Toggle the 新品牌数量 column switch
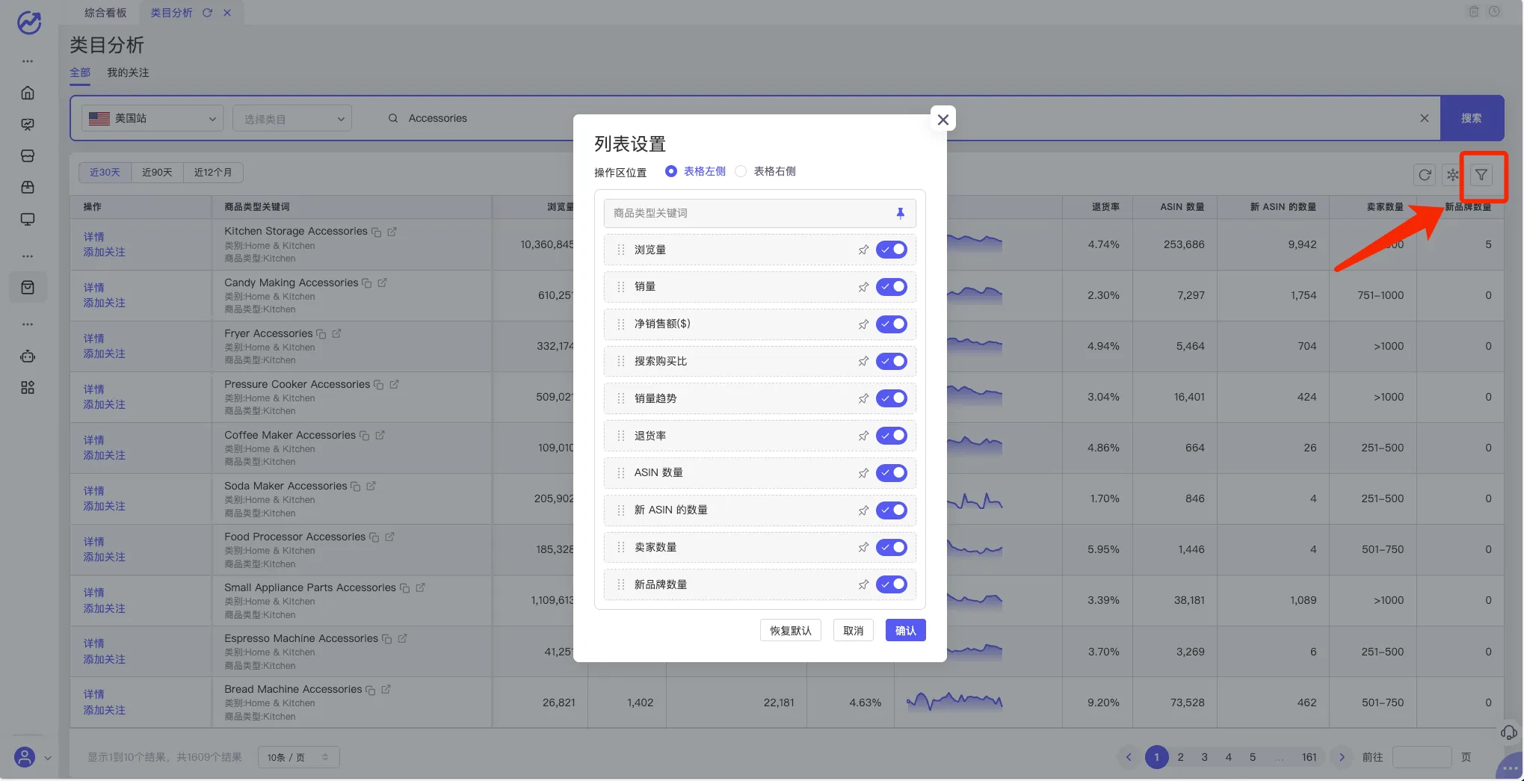The height and width of the screenshot is (781, 1524). pos(892,584)
